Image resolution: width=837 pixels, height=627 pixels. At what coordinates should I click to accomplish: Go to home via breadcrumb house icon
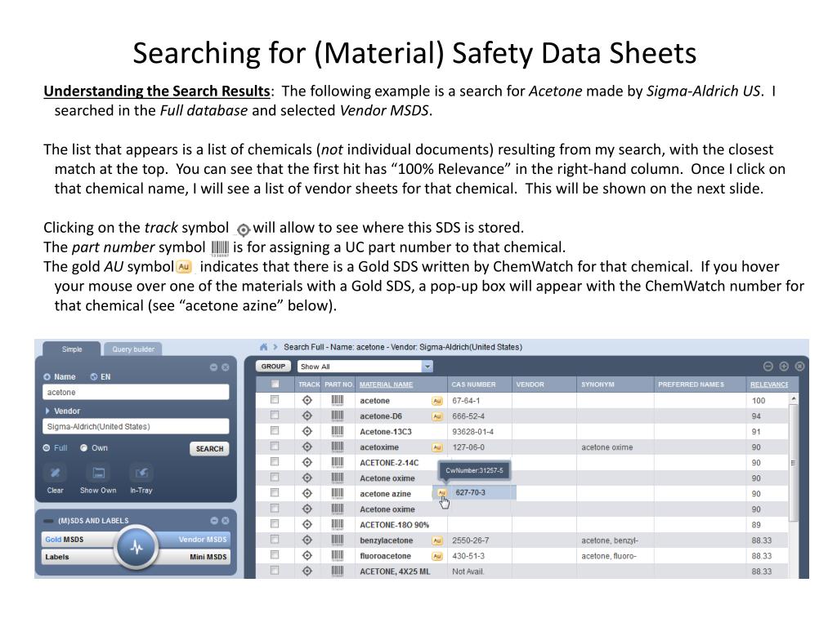pos(264,347)
